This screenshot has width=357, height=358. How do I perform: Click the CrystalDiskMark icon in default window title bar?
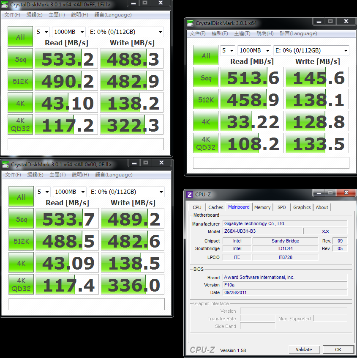click(190, 23)
